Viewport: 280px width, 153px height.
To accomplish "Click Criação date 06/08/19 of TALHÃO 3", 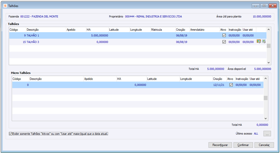I will [182, 42].
